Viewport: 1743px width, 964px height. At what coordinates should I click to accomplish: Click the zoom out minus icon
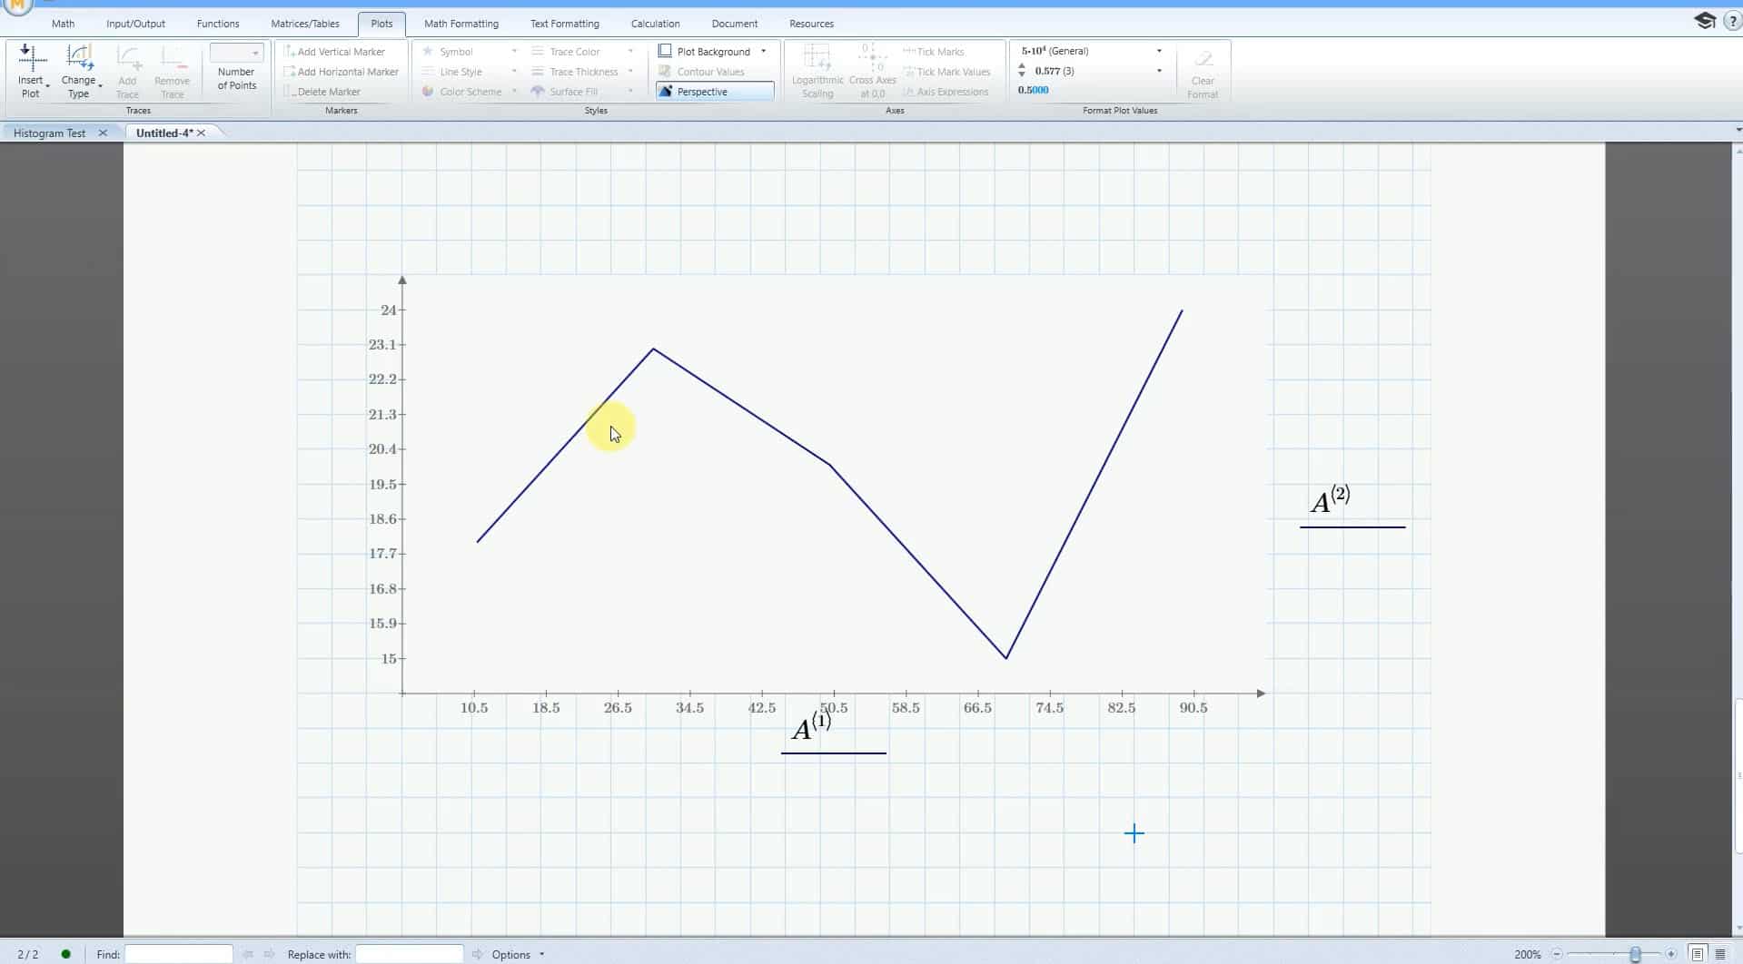pos(1557,954)
